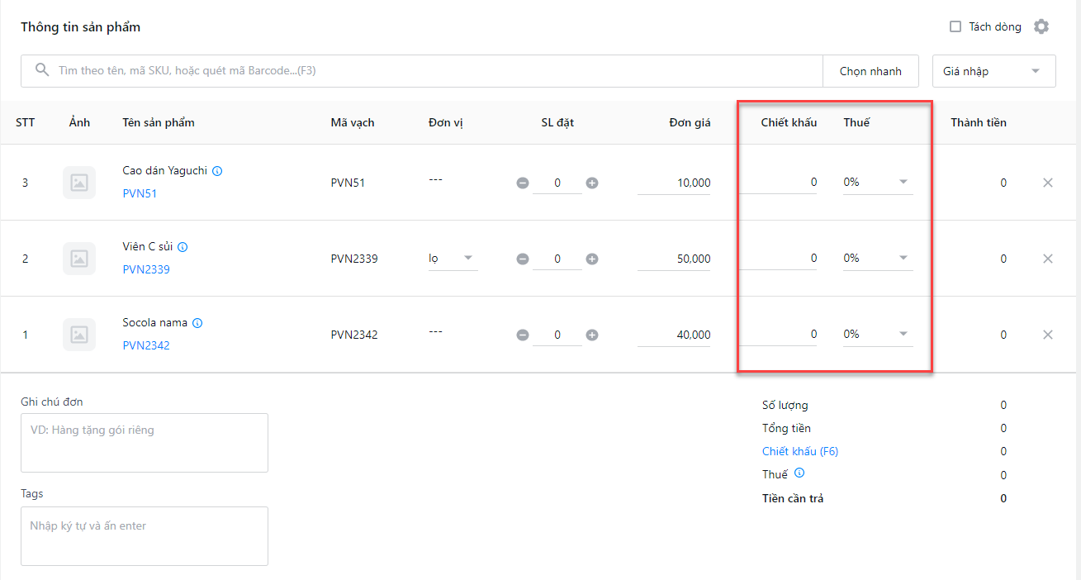The image size is (1081, 580).
Task: Click the Tiền cần trả label
Action: pos(793,498)
